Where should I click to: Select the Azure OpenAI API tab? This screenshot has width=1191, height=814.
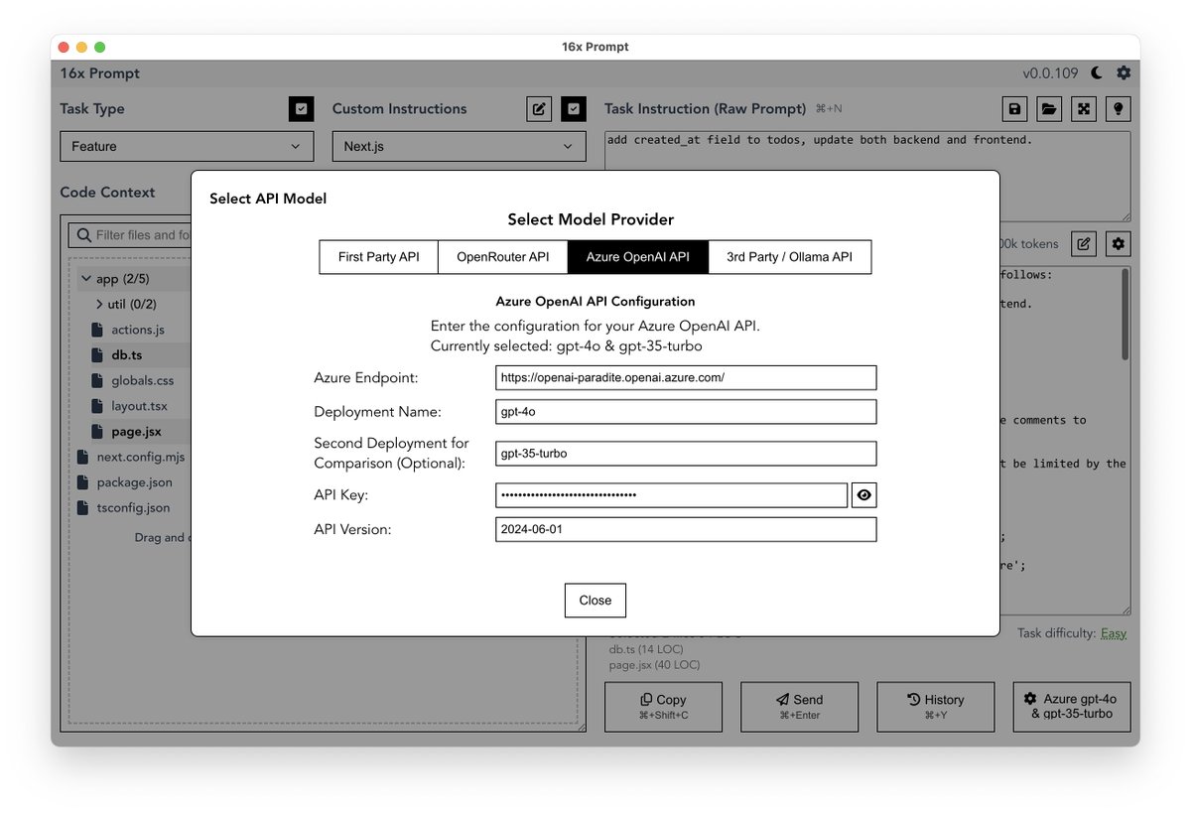click(638, 256)
